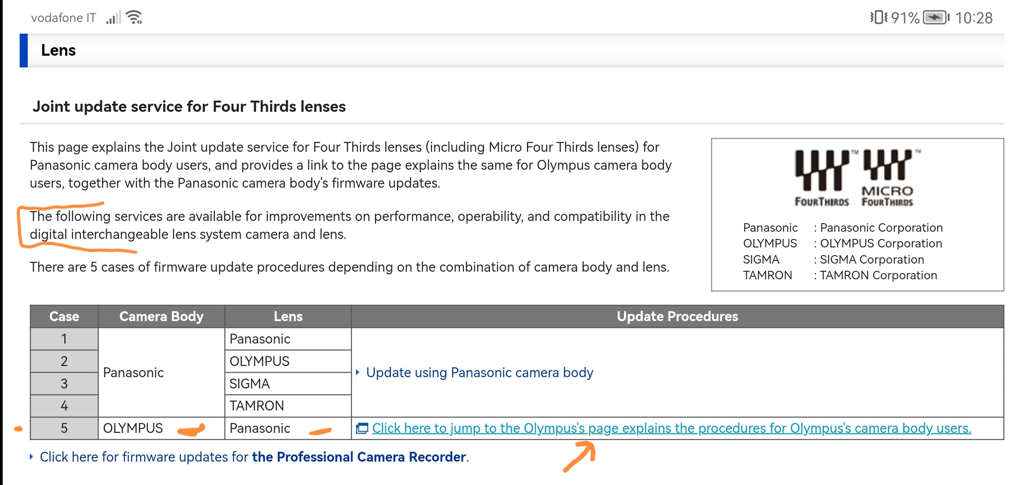Click the arrow bullet before Update using Panasonic
This screenshot has width=1021, height=485.
[x=358, y=372]
